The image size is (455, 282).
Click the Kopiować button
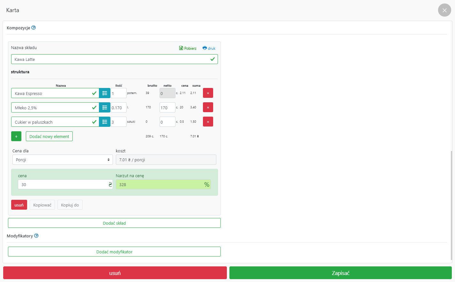42,205
